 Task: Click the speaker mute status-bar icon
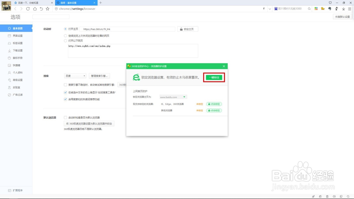tap(334, 197)
